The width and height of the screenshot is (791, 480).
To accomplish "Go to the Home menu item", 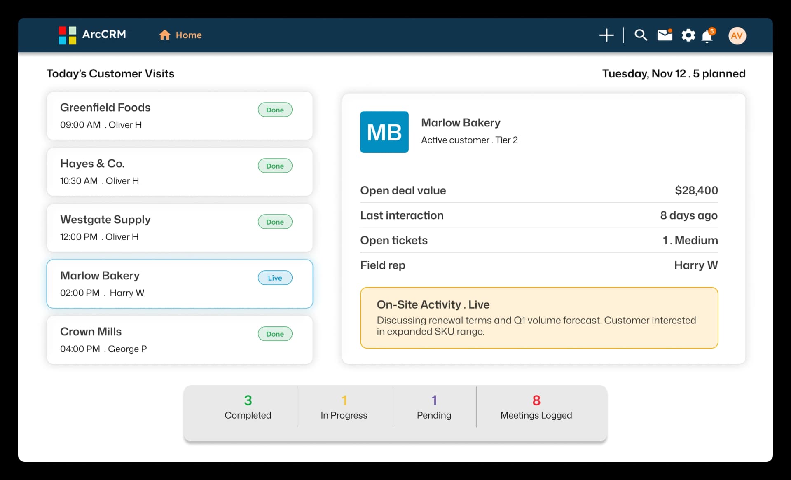I will click(180, 35).
